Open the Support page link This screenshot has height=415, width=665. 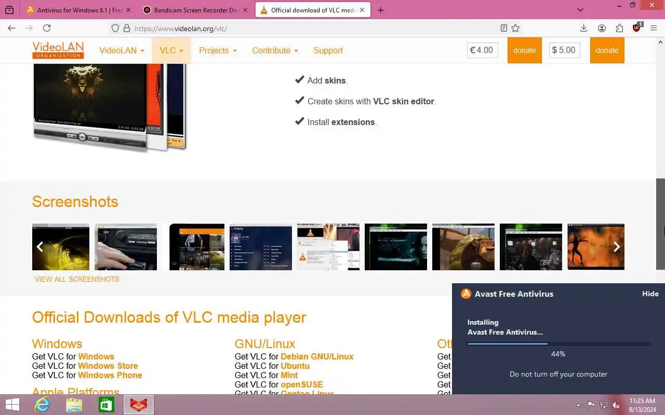pyautogui.click(x=328, y=50)
